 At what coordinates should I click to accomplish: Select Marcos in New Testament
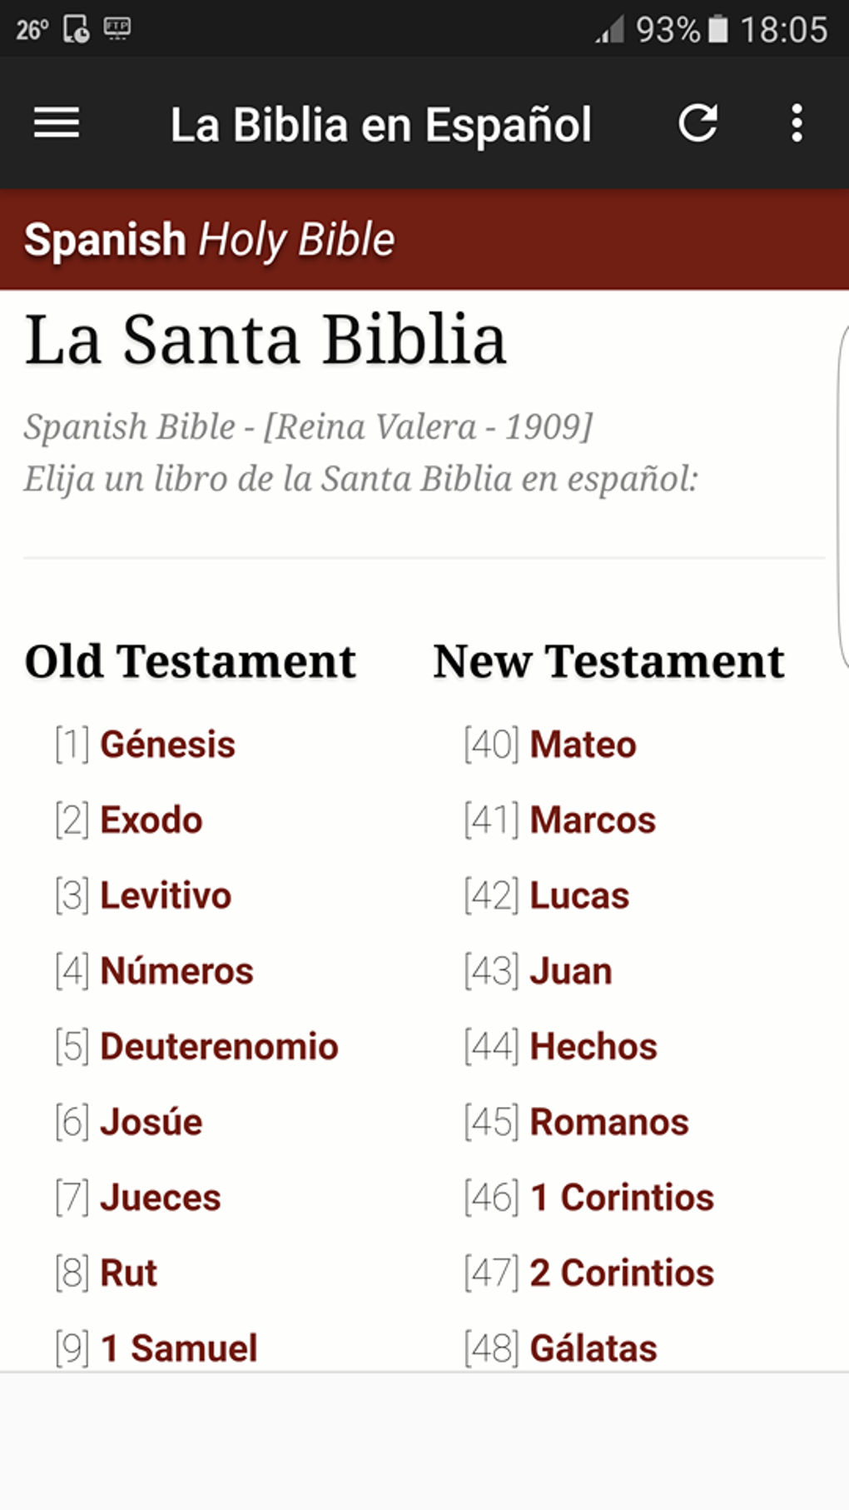(x=593, y=820)
